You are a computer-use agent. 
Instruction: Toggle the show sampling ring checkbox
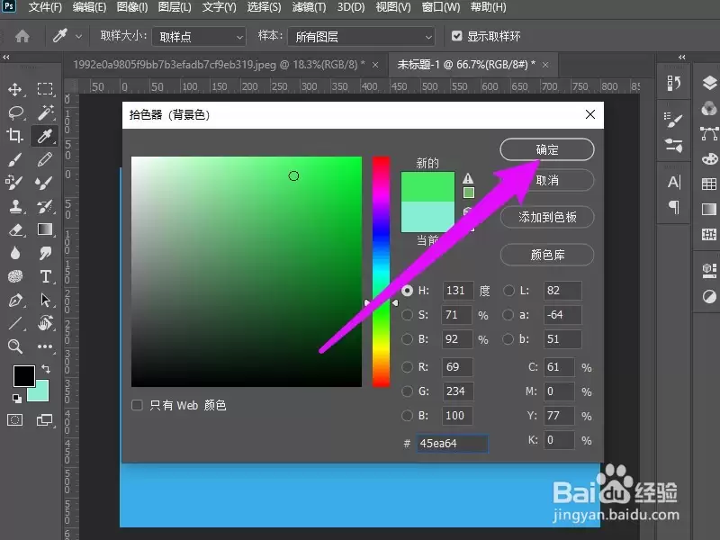457,36
